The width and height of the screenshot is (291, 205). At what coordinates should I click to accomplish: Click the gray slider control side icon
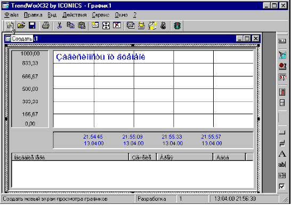coord(282,103)
